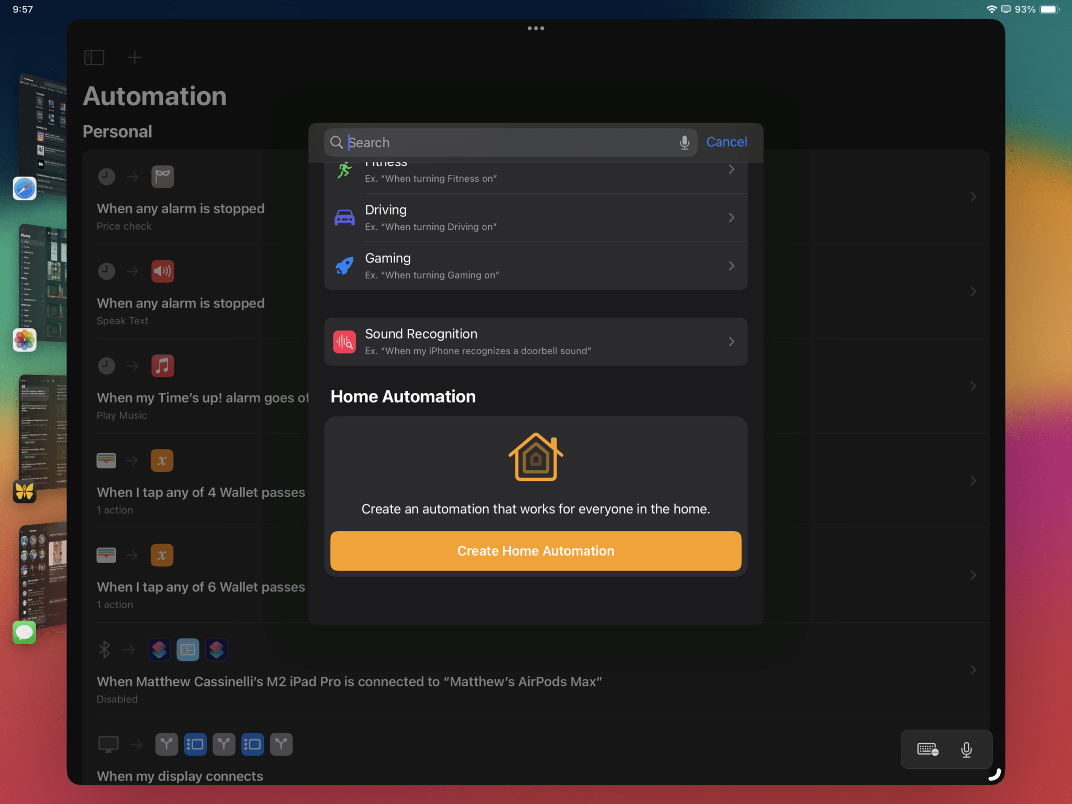Tap the Wallet icon on the 4 Wallet passes automation
Screen dimensions: 1072x804
point(106,460)
